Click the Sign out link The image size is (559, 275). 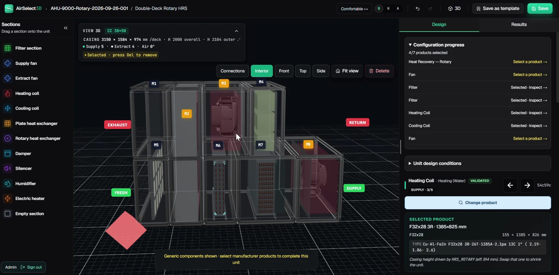(31, 267)
